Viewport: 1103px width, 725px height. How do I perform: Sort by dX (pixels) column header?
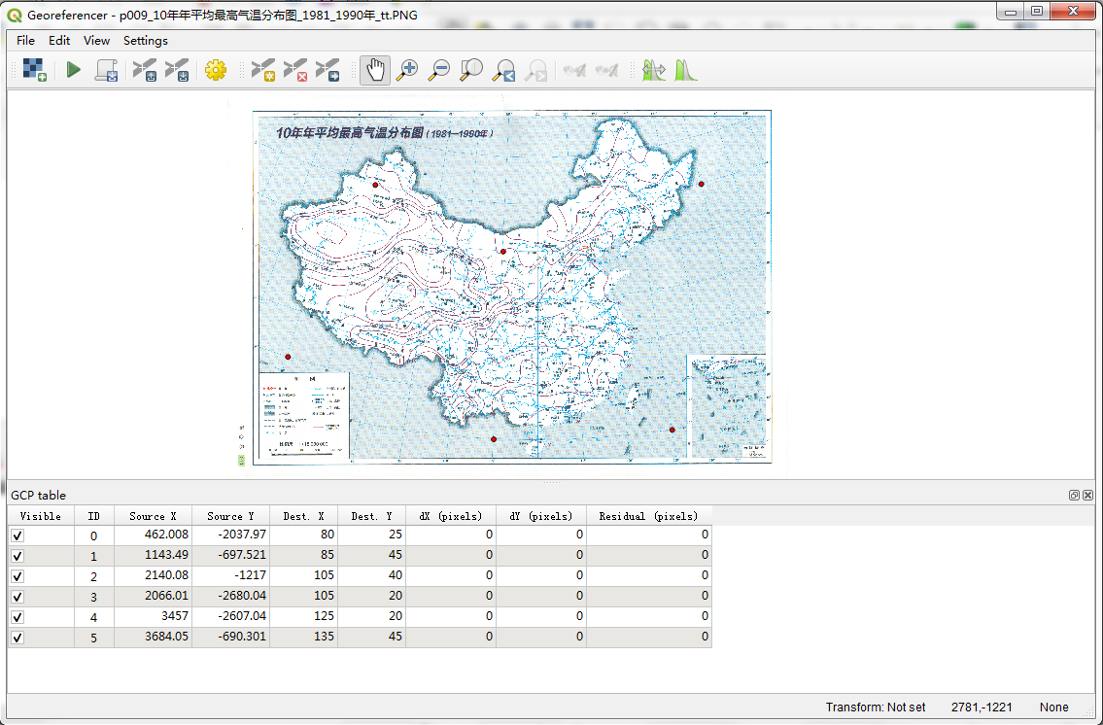coord(451,516)
